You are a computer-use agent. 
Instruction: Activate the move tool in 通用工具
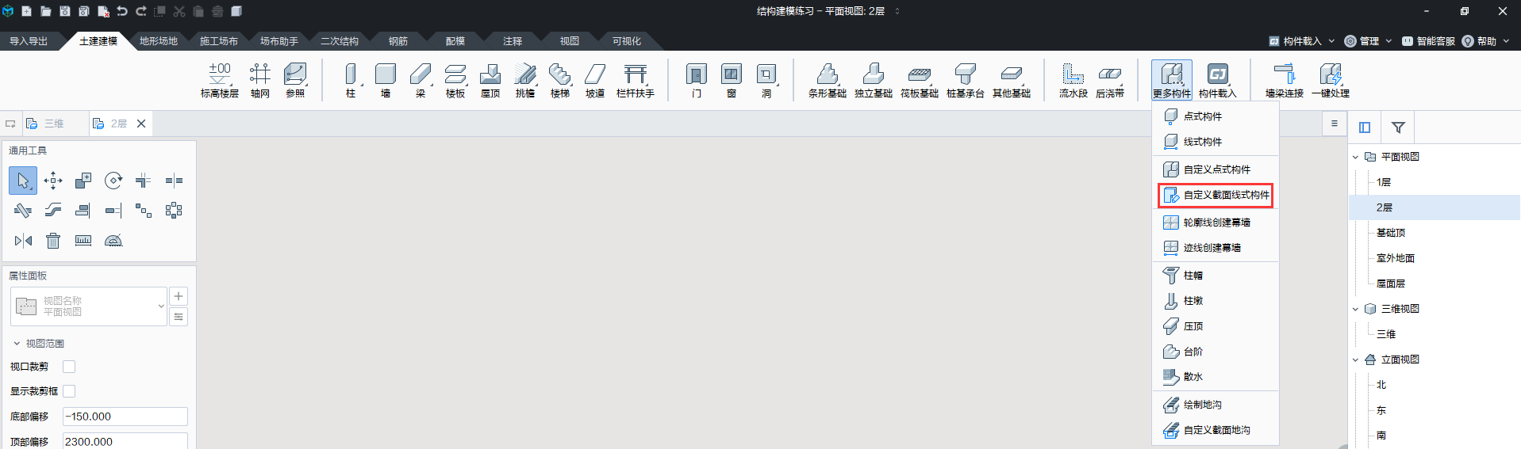(x=53, y=181)
